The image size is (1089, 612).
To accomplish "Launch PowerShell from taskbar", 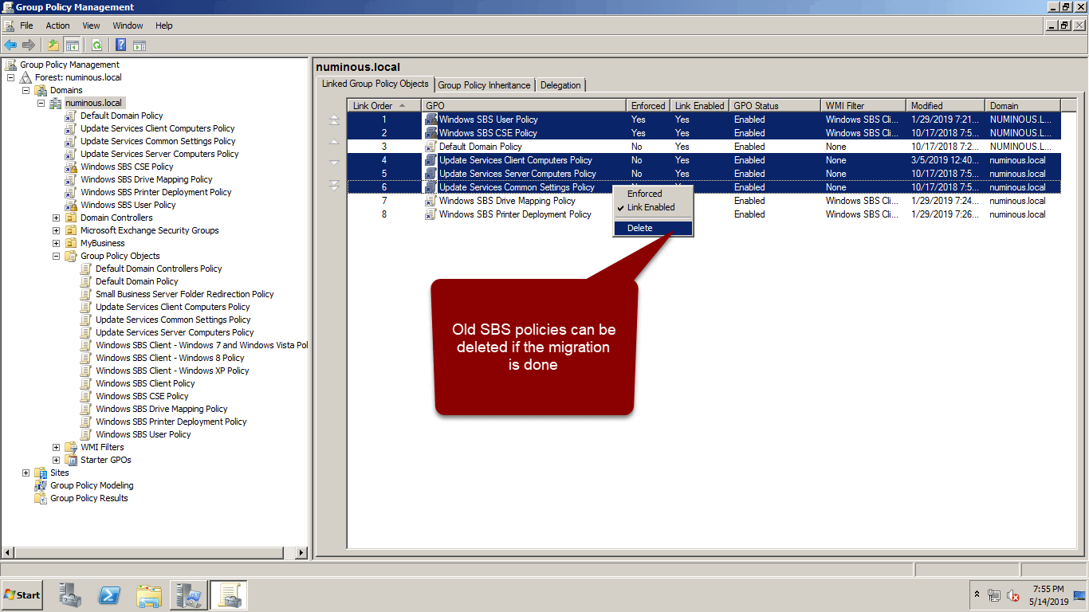I will tap(109, 594).
